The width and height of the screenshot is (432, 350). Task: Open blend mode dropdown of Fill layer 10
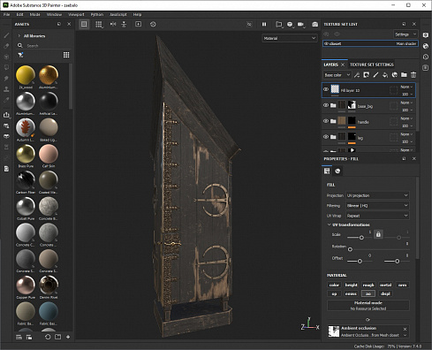406,87
